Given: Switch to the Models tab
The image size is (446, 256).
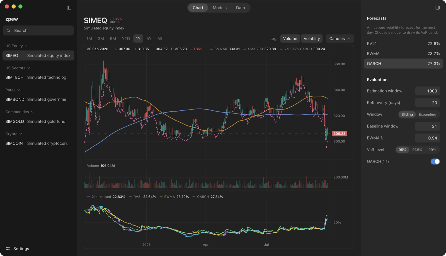Looking at the screenshot, I should coord(220,8).
